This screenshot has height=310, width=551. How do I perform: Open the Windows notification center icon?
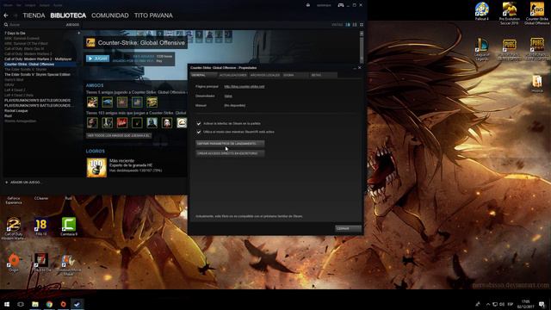tap(542, 304)
